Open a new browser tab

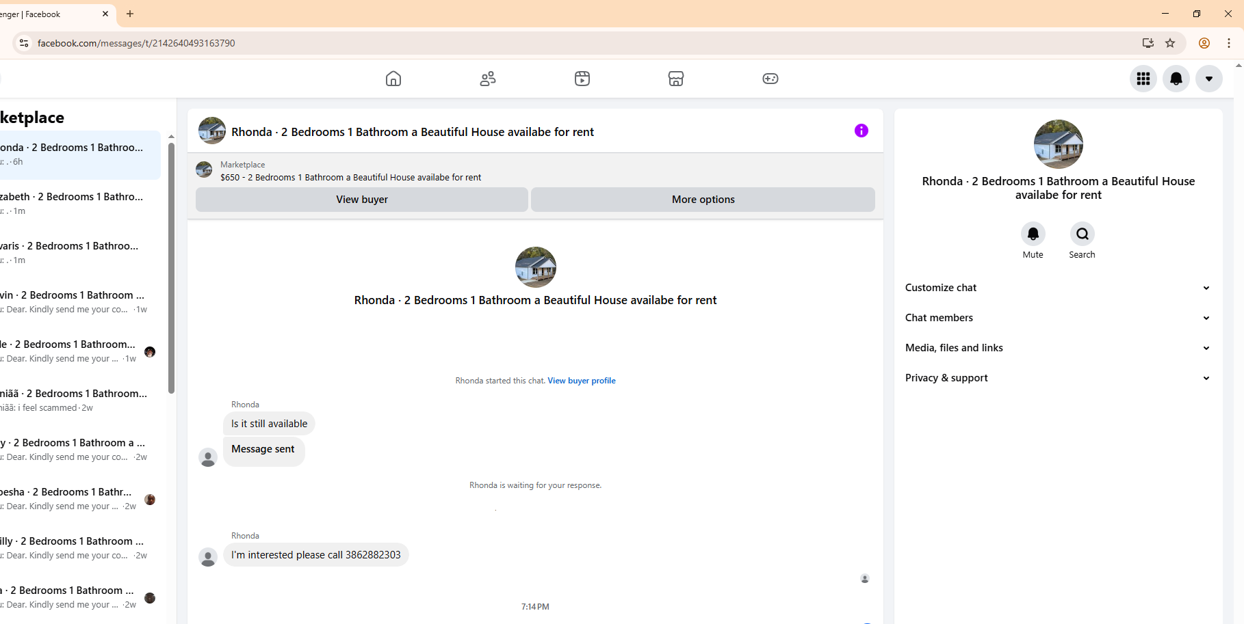130,14
